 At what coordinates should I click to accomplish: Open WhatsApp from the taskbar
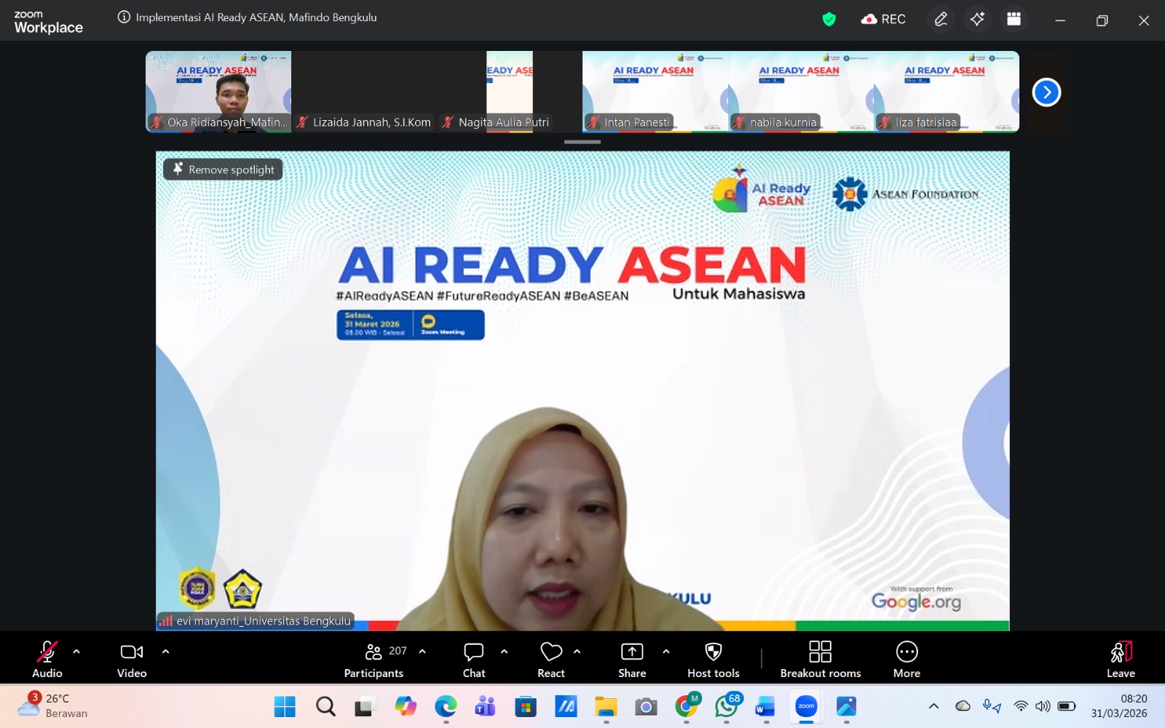click(726, 706)
